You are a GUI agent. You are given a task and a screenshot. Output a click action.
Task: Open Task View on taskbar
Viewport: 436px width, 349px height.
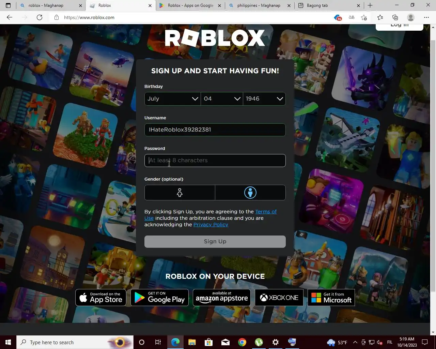click(158, 342)
